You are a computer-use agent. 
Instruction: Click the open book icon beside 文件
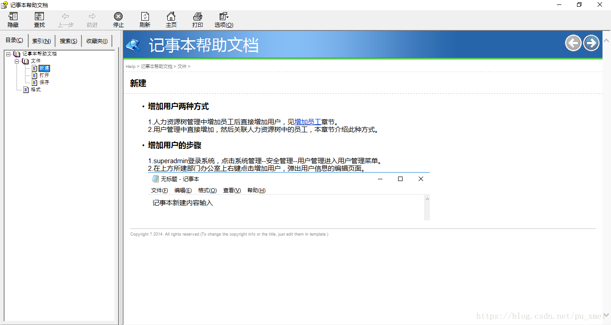coord(25,61)
